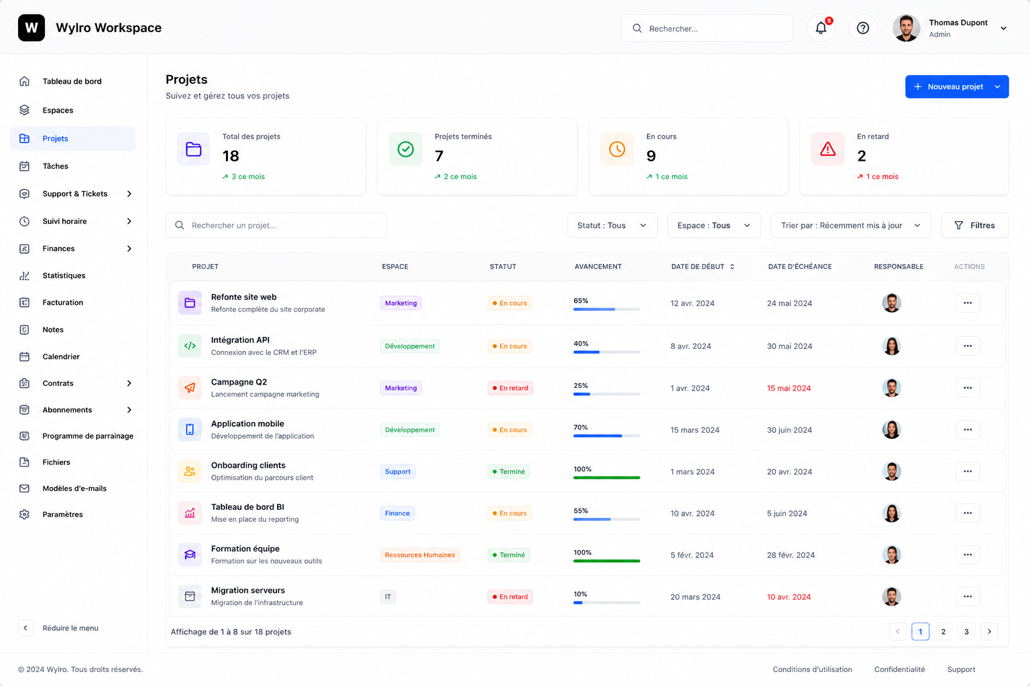Screen dimensions: 1030x686
Task: Sort by the Date de début column
Action: click(703, 267)
